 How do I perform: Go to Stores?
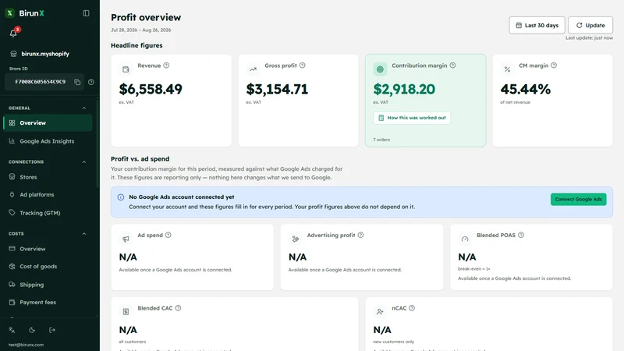point(48,177)
